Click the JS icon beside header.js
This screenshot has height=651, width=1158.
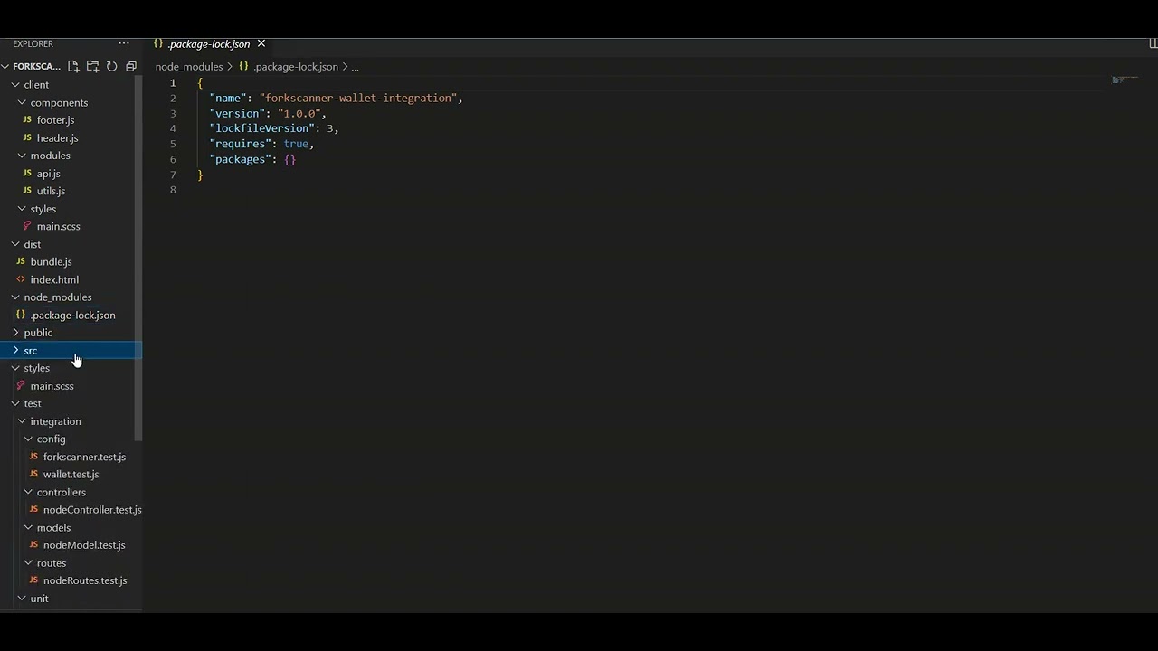click(27, 137)
